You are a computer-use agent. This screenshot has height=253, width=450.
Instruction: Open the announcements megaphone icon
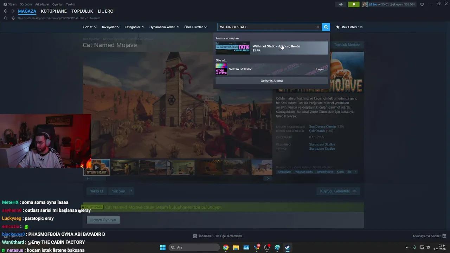(x=340, y=4)
